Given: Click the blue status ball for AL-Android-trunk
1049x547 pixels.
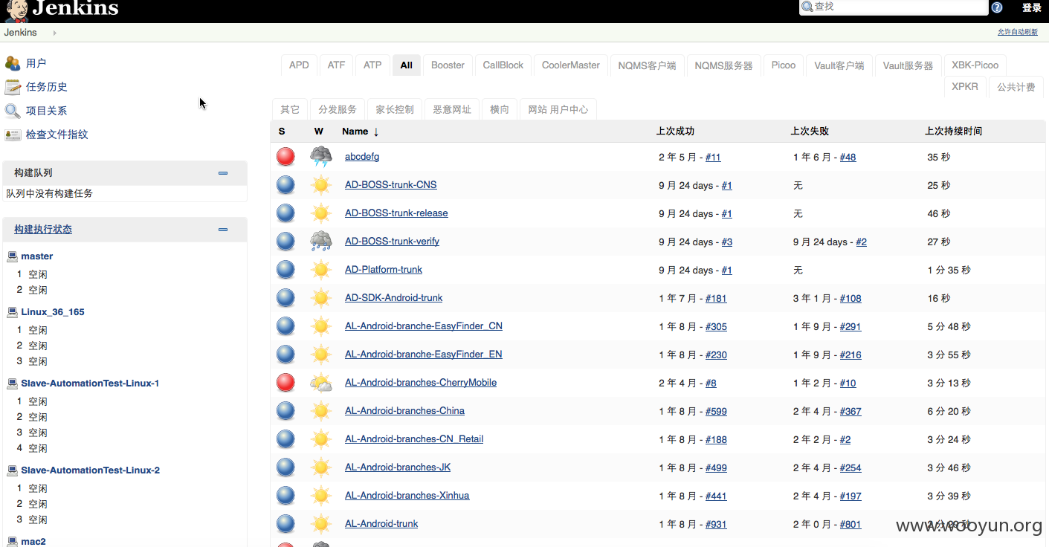Looking at the screenshot, I should [285, 523].
